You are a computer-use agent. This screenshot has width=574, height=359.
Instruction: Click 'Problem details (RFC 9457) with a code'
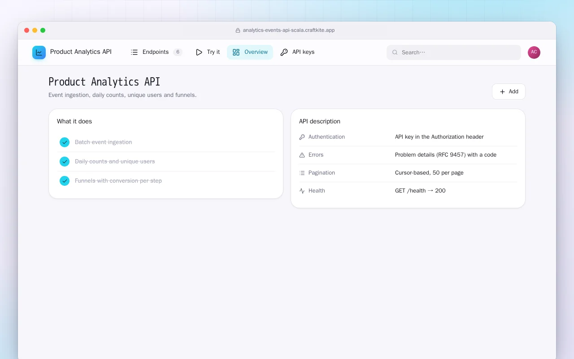coord(446,155)
